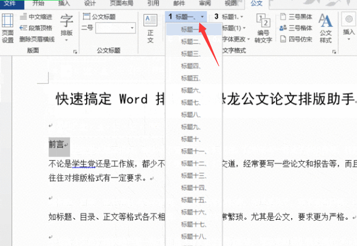
Task: Choose 标题十八、 from the dropdown list
Action: tap(194, 237)
